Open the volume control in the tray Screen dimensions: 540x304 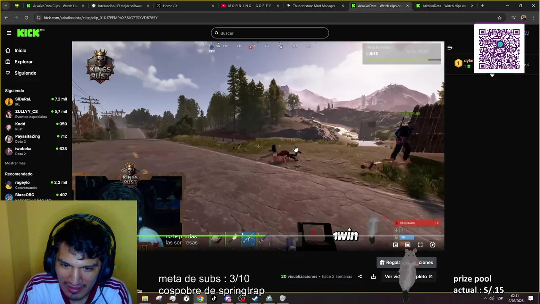pyautogui.click(x=492, y=299)
